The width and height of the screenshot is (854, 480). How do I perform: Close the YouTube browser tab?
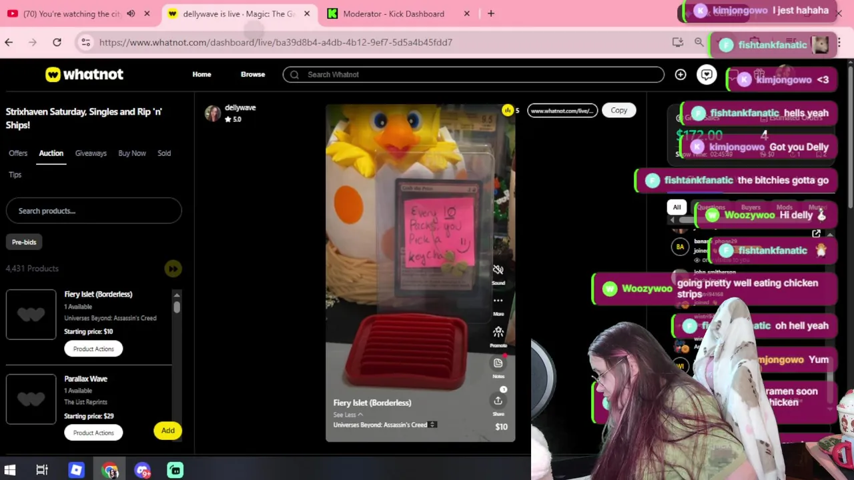point(147,13)
